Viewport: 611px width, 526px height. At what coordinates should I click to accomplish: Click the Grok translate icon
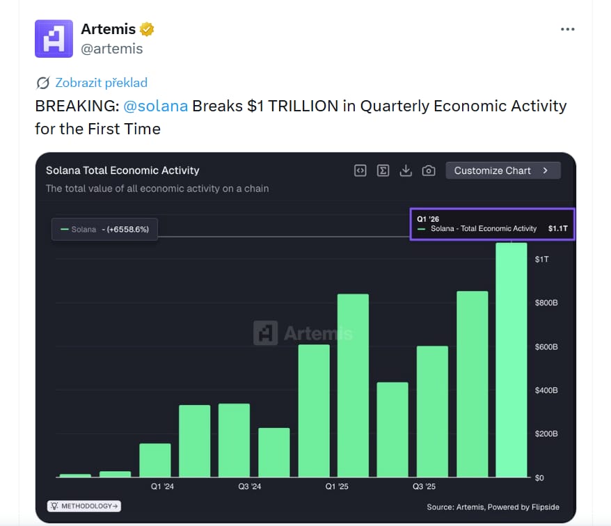pyautogui.click(x=43, y=83)
